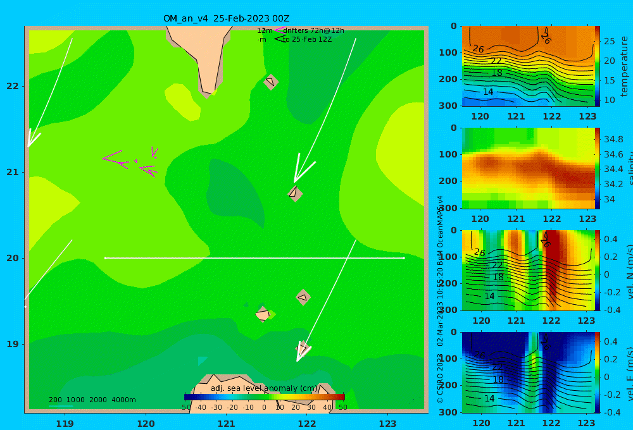Viewport: 633px width, 430px height.
Task: Click the adj. sea level anomaly color bar
Action: click(265, 397)
